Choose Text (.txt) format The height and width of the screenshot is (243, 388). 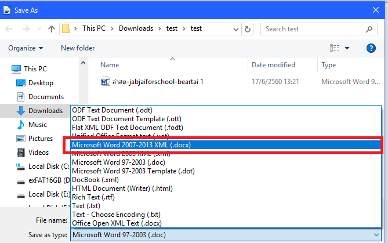pyautogui.click(x=226, y=206)
